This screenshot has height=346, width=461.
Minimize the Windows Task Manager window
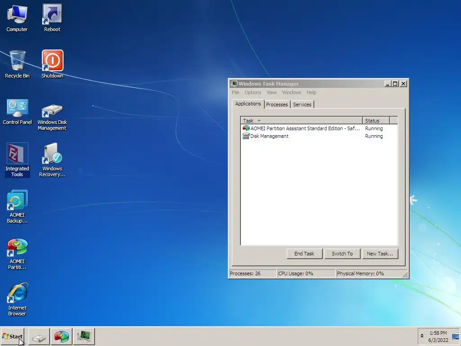pos(388,84)
